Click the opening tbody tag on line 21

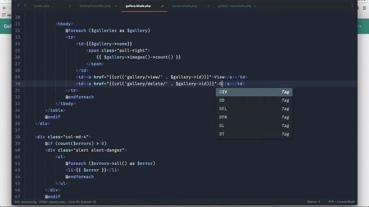click(x=64, y=24)
